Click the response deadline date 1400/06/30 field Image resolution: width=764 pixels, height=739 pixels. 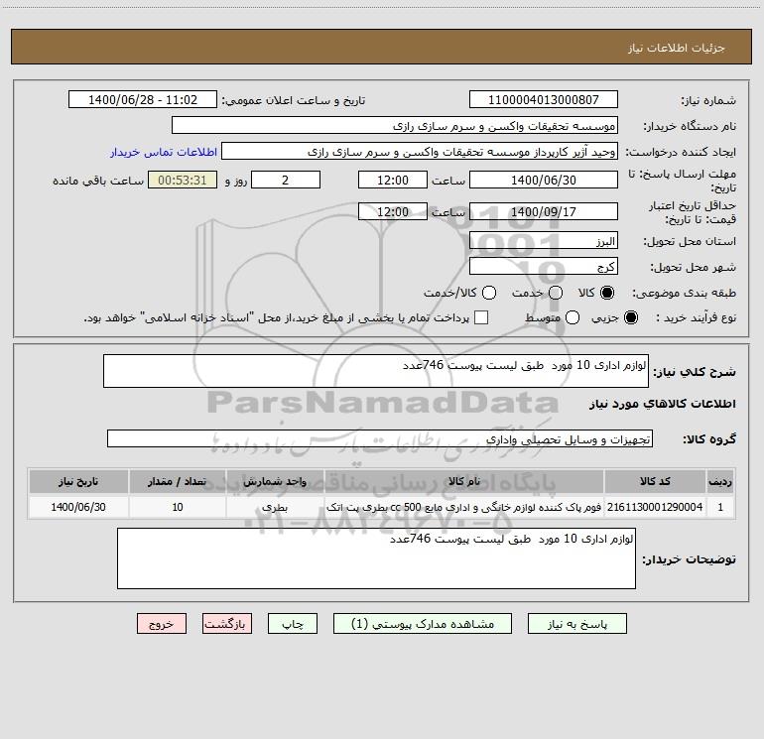544,180
